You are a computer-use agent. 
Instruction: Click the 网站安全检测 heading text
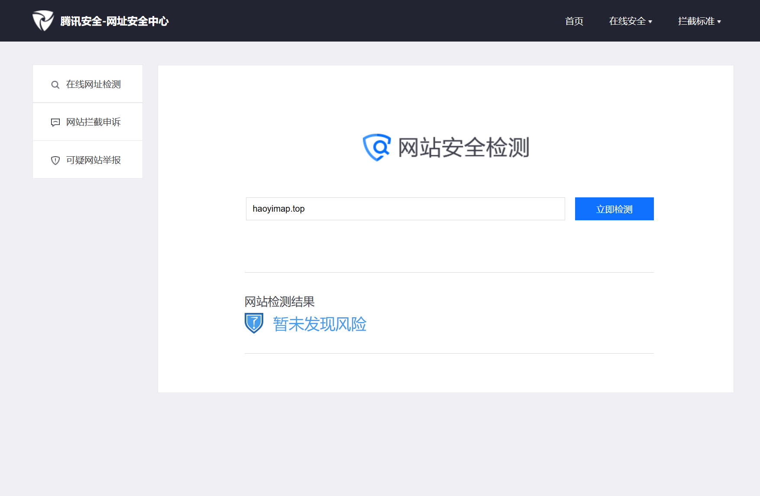pos(464,148)
